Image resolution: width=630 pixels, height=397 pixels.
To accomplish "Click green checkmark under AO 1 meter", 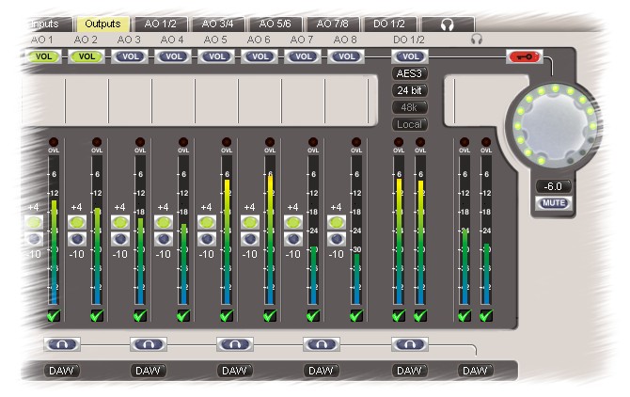I will (x=54, y=315).
